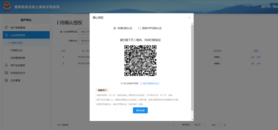Open the 人脸识别服务协议 link
Image resolution: width=278 pixels, height=130 pixels.
point(150,83)
